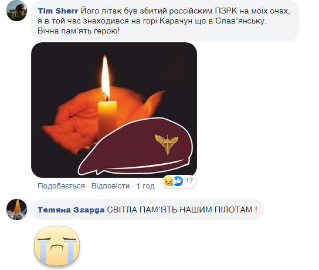Click Tim Sherr's comment text bubble
This screenshot has width=319, height=270.
pyautogui.click(x=165, y=21)
